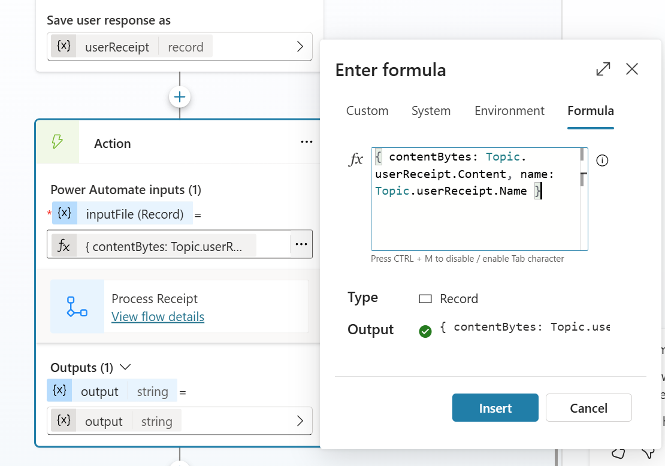This screenshot has width=665, height=466.
Task: Select the Formula tab
Action: pyautogui.click(x=590, y=111)
